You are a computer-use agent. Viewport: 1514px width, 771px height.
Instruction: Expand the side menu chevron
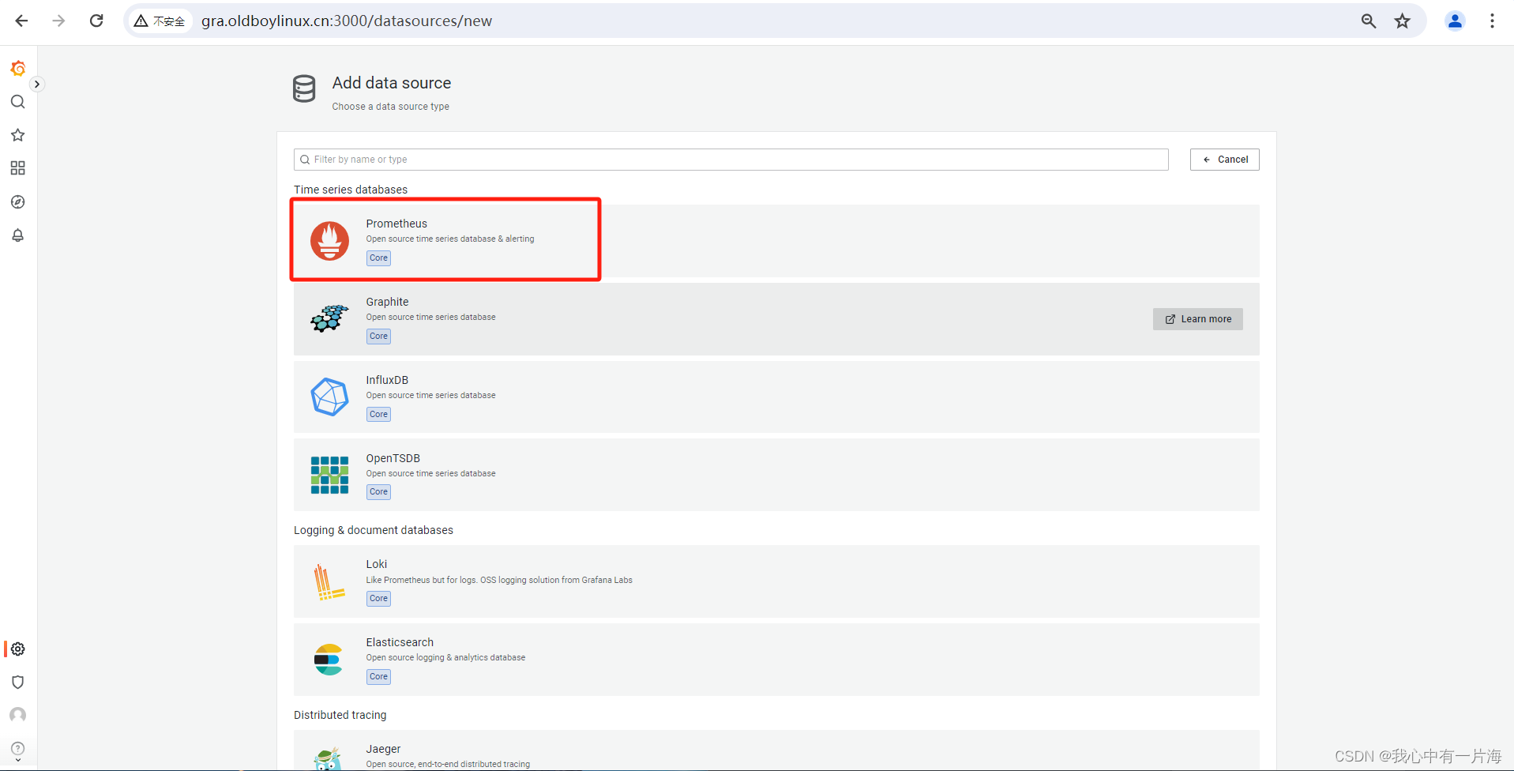point(36,84)
